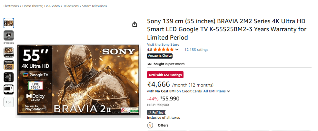Click the Amazon's Choice badge
318x131 pixels.
[160, 56]
